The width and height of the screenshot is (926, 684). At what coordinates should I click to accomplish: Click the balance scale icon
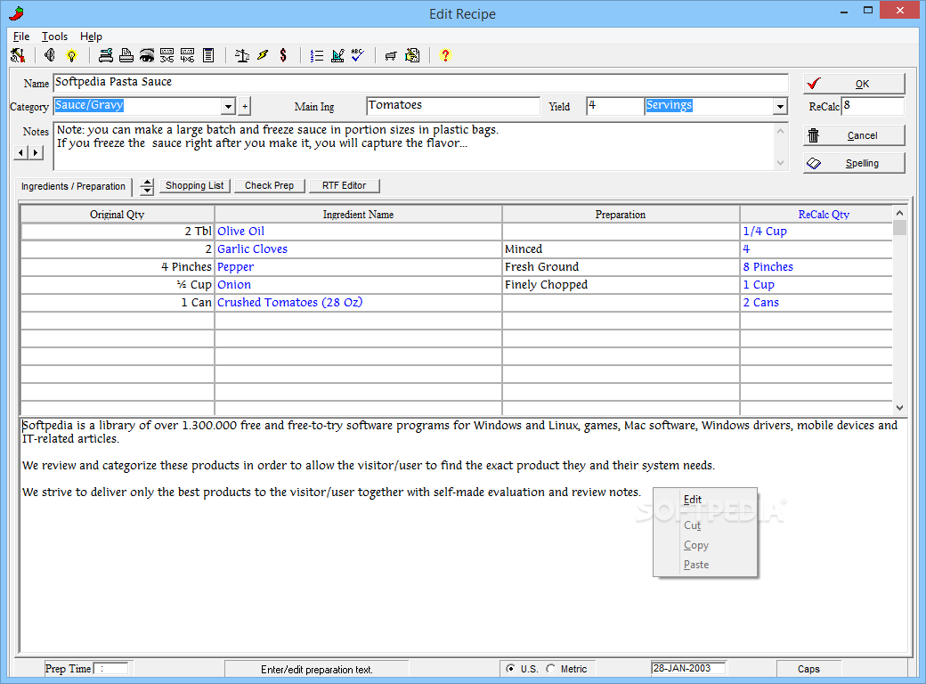pos(242,55)
